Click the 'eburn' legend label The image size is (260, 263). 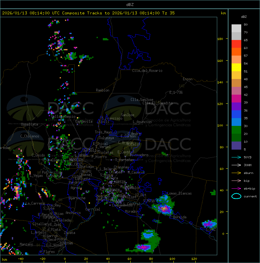tap(248, 173)
